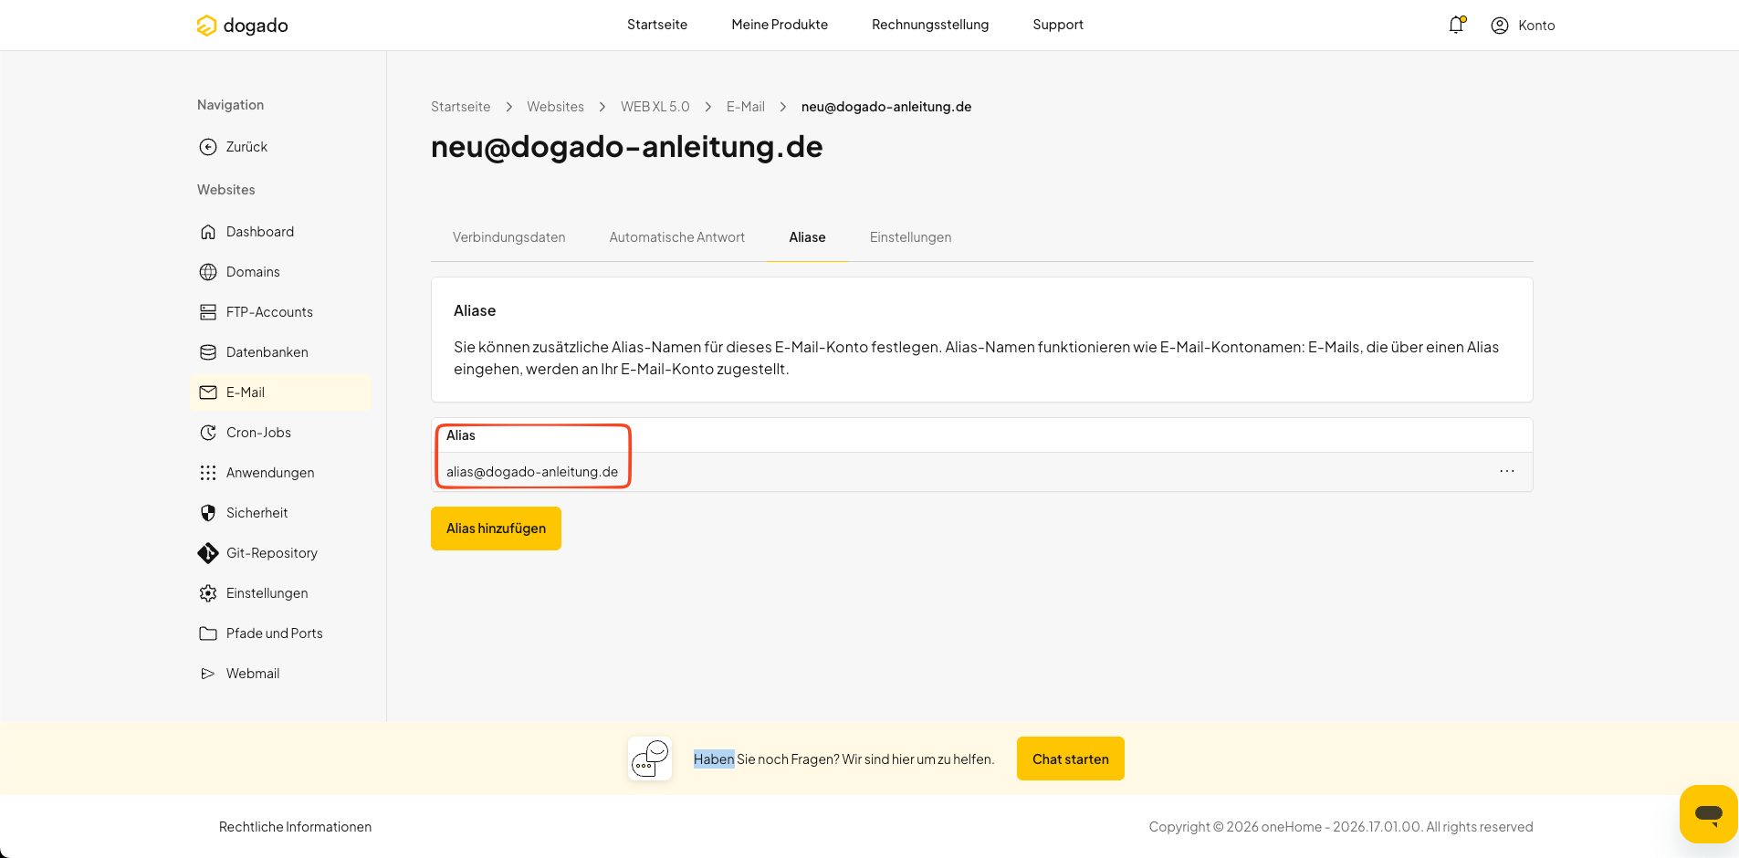Click the copyright oneHome text
The width and height of the screenshot is (1739, 858).
[1341, 827]
